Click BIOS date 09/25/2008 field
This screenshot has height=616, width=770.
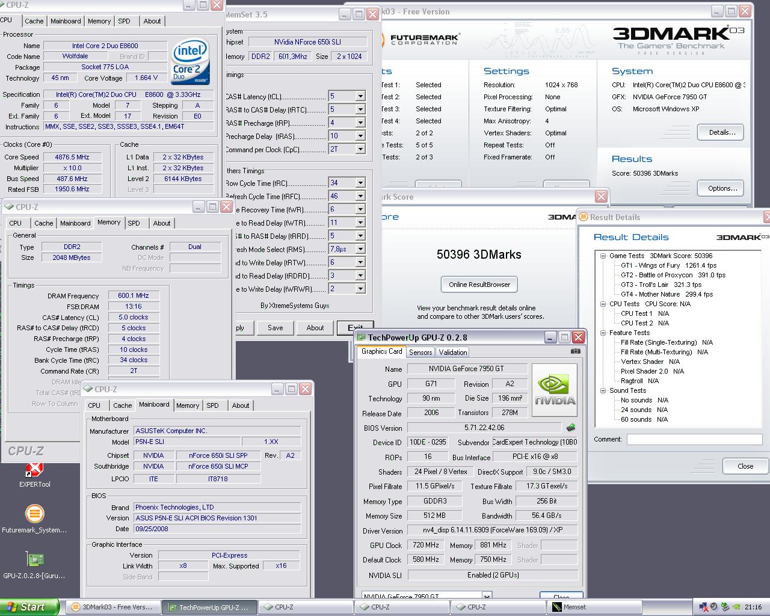tap(217, 529)
